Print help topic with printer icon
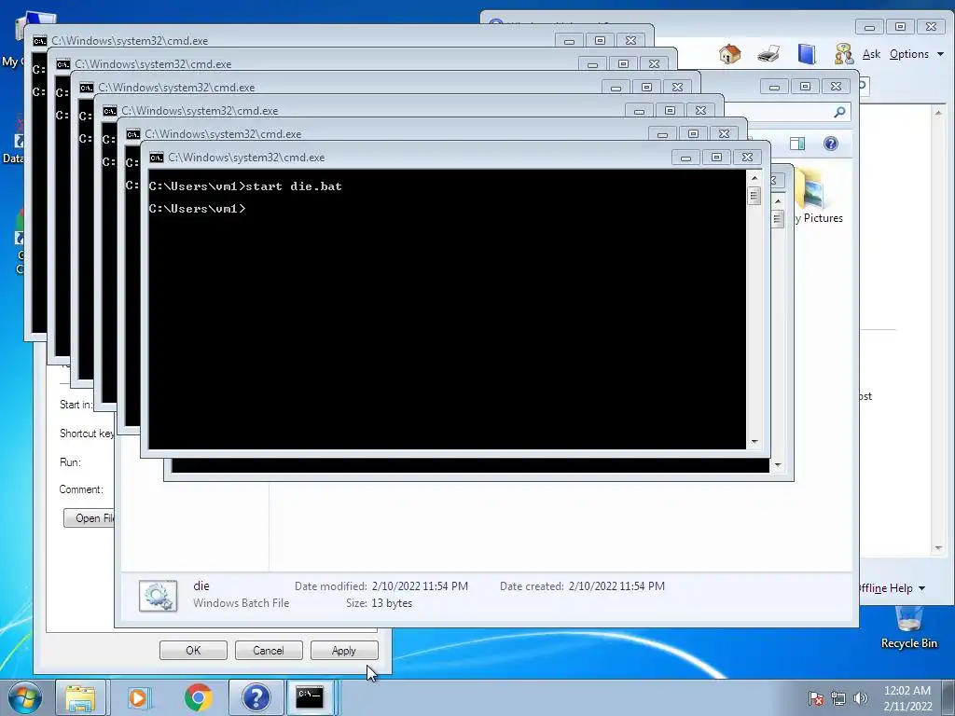The width and height of the screenshot is (955, 716). pyautogui.click(x=768, y=54)
